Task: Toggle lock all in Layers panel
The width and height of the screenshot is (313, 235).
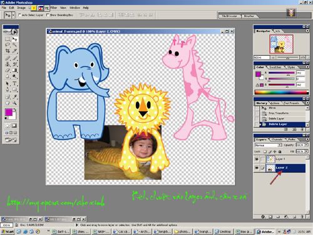Action: pos(280,152)
